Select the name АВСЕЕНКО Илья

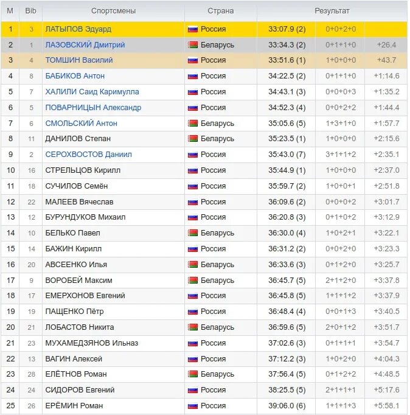pyautogui.click(x=76, y=265)
